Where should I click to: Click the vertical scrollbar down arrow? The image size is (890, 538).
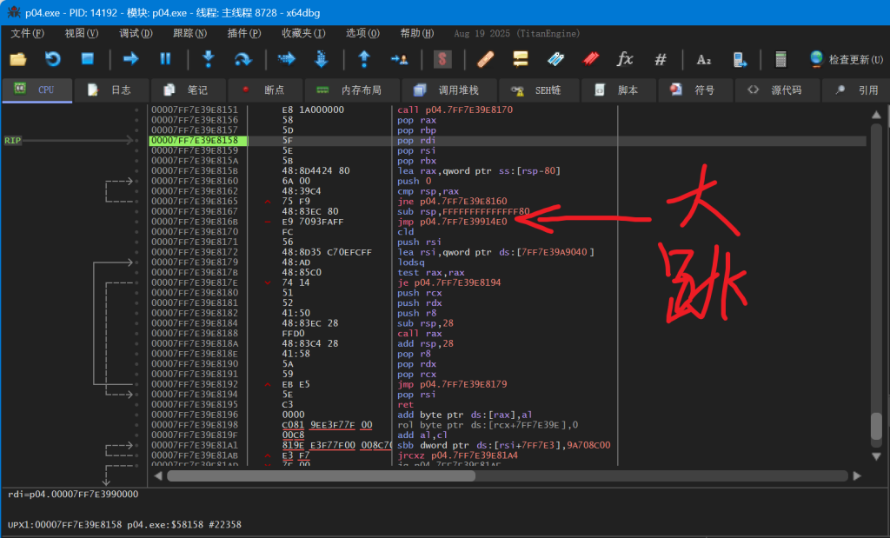point(877,455)
